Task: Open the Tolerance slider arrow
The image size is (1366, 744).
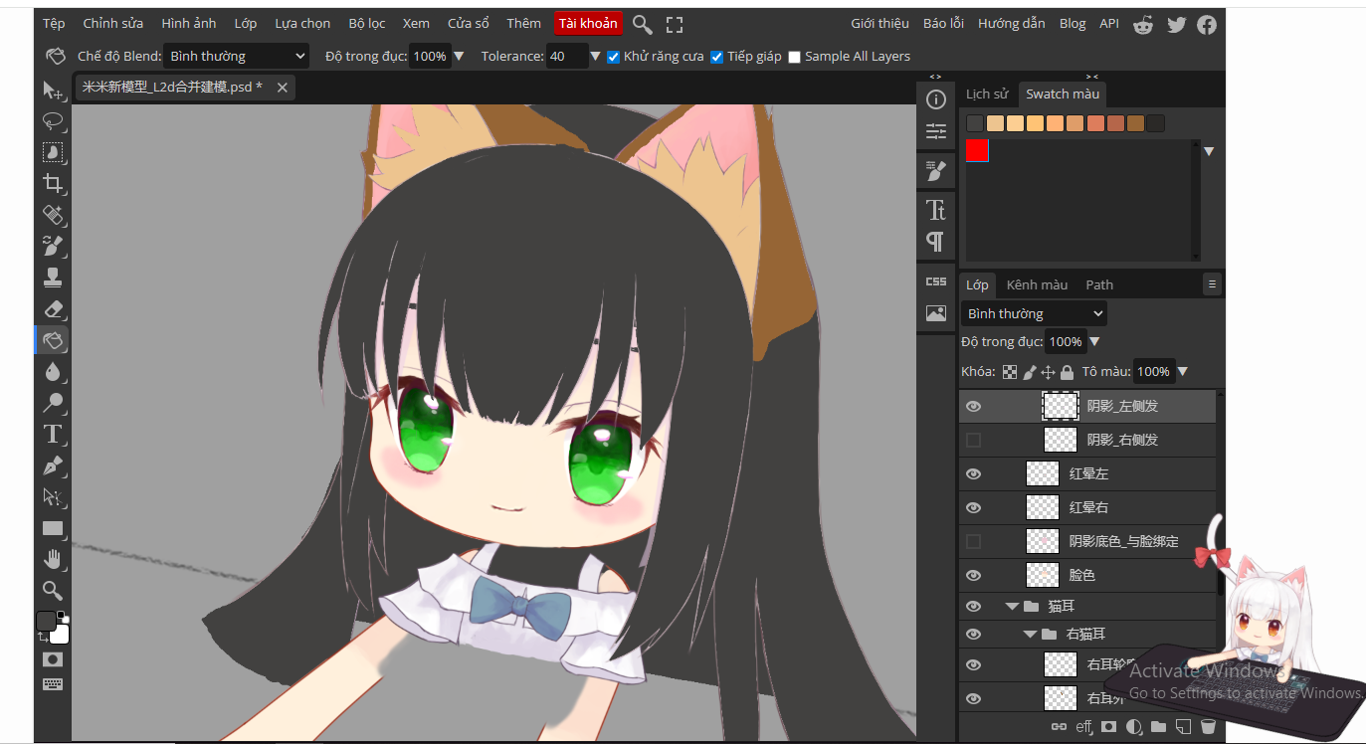Action: pos(596,57)
